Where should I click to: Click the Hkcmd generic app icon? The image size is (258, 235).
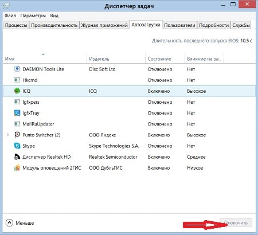click(x=17, y=80)
